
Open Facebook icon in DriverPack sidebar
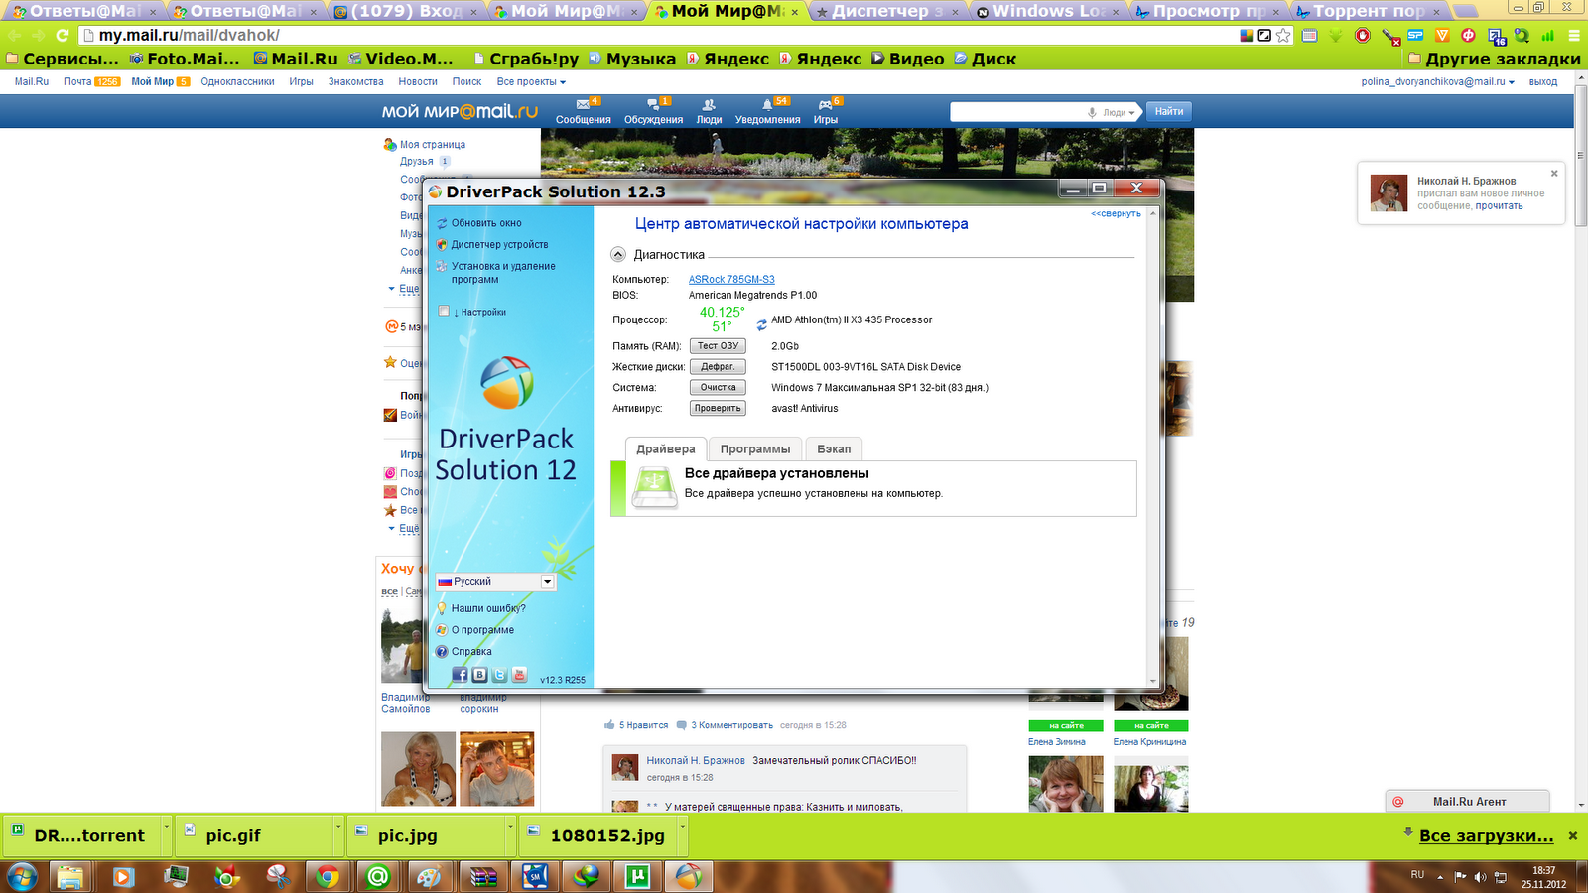pyautogui.click(x=460, y=675)
